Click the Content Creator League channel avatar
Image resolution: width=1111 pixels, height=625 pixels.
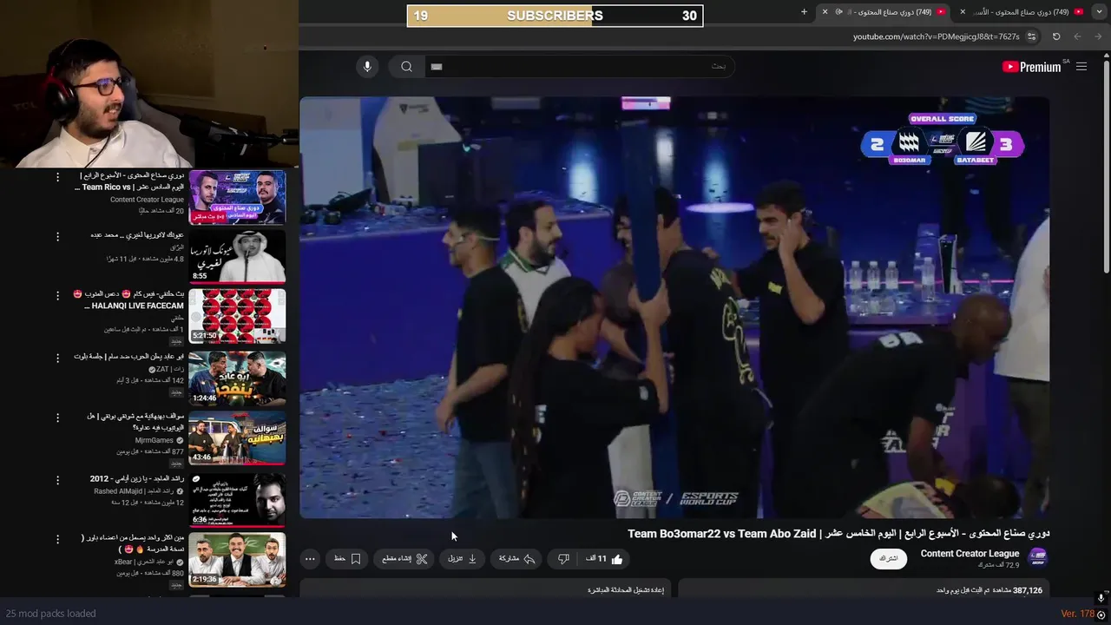point(1037,557)
